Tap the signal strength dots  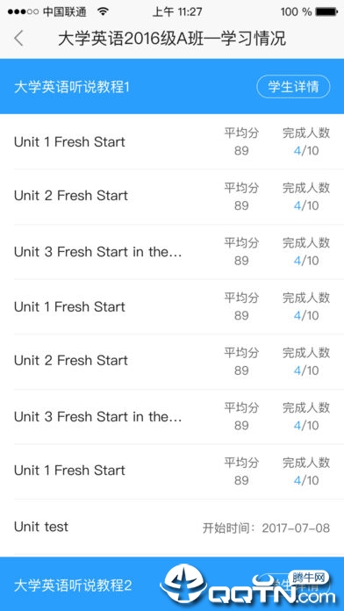click(23, 11)
